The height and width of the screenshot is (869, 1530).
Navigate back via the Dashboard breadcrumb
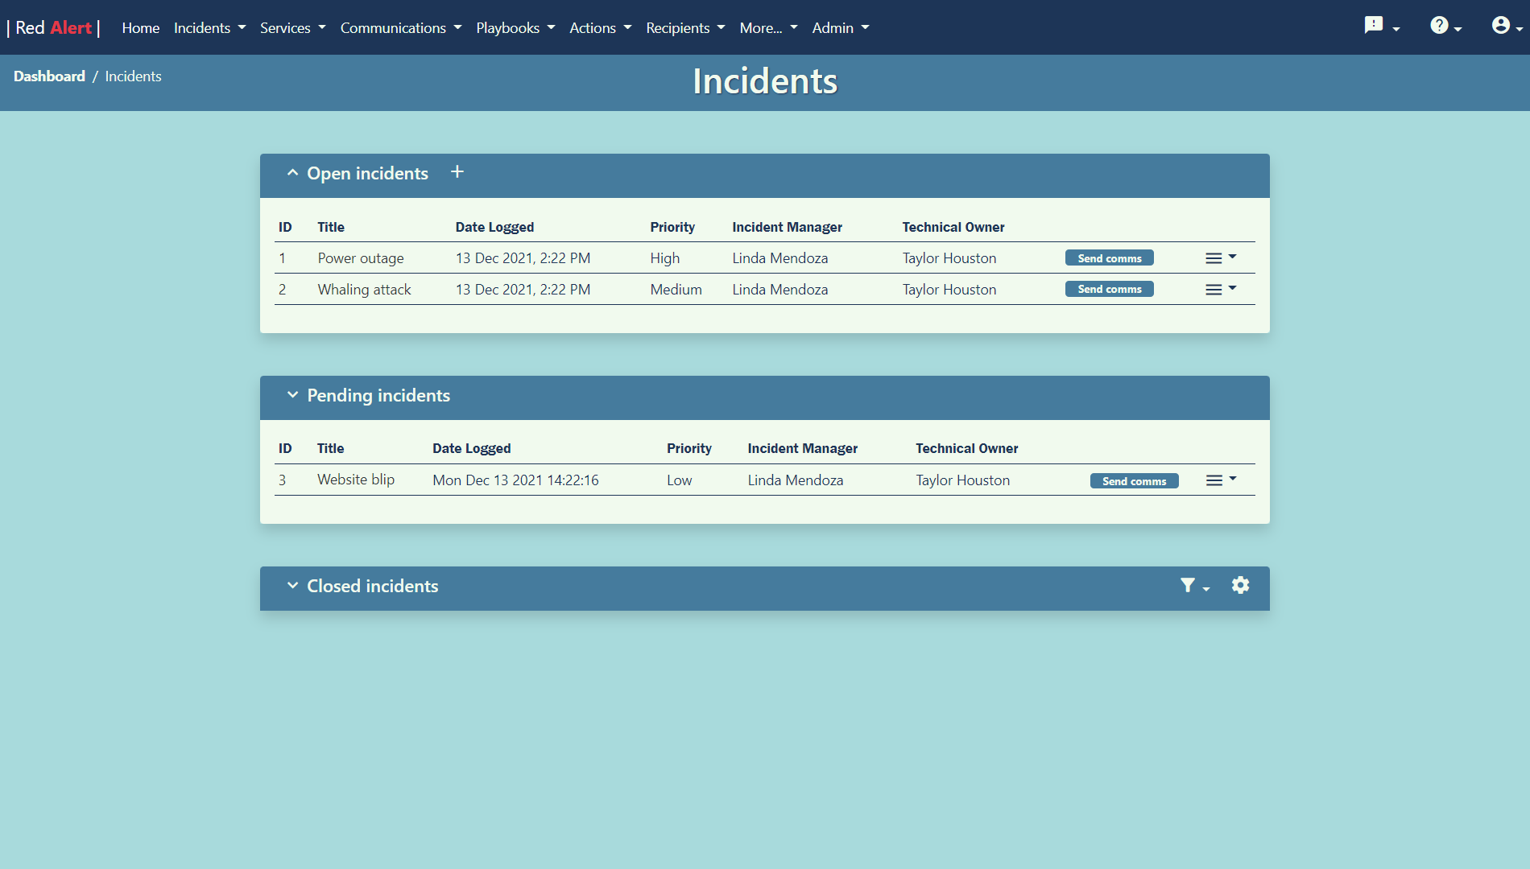pos(49,76)
